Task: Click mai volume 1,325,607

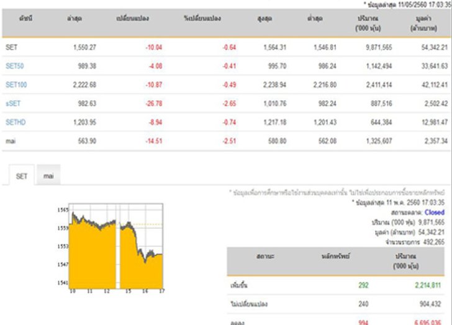Action: (379, 141)
